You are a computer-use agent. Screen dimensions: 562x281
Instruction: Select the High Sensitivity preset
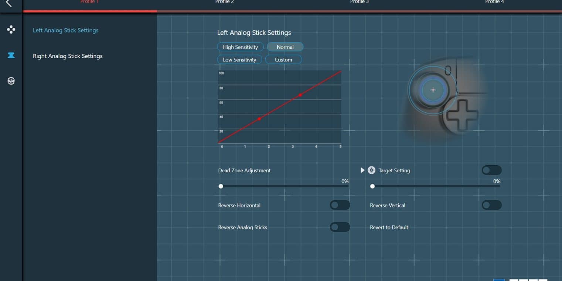pos(240,47)
